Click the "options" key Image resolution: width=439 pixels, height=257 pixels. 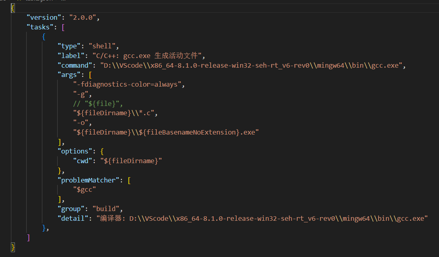click(75, 151)
